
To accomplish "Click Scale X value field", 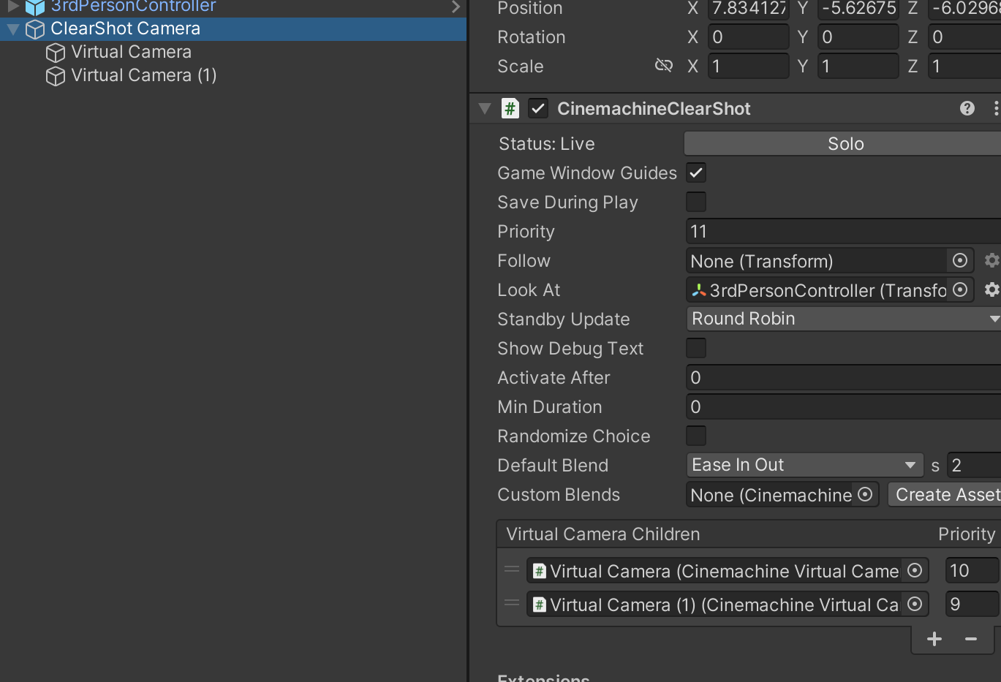I will click(x=747, y=66).
